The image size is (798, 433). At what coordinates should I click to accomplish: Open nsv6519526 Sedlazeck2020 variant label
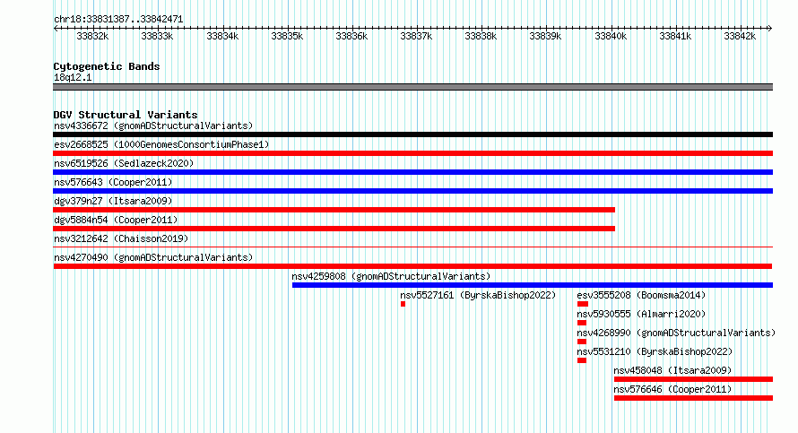[124, 163]
